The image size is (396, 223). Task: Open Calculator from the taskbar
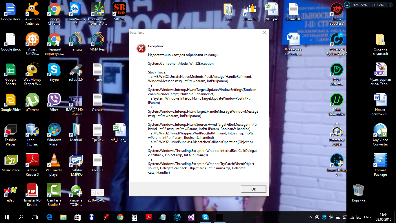pyautogui.click(x=134, y=217)
